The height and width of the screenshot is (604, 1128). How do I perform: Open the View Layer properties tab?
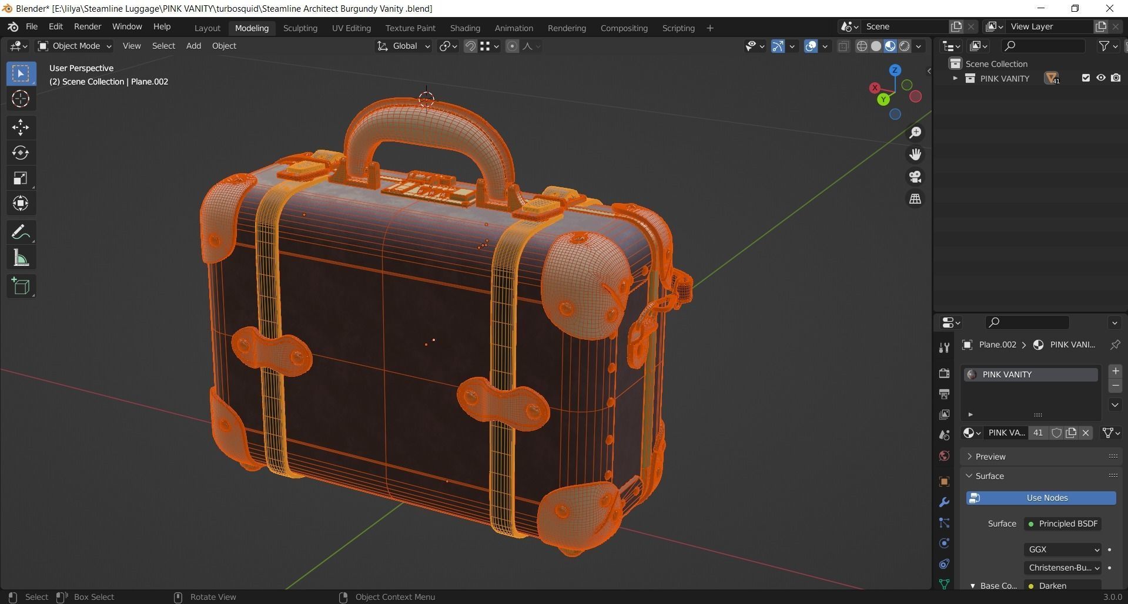pos(944,414)
